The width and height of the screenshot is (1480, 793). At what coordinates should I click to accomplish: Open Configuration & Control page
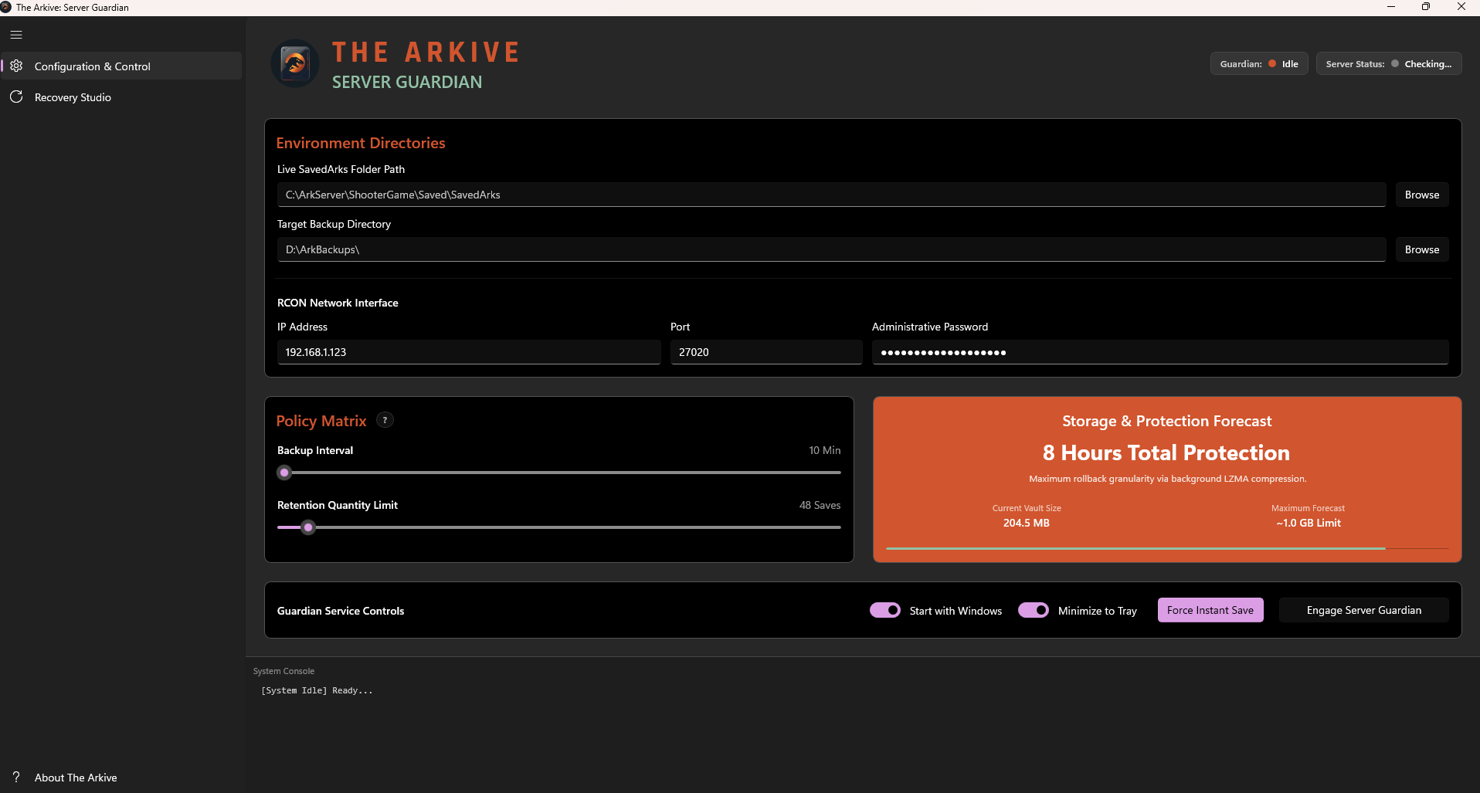coord(122,66)
